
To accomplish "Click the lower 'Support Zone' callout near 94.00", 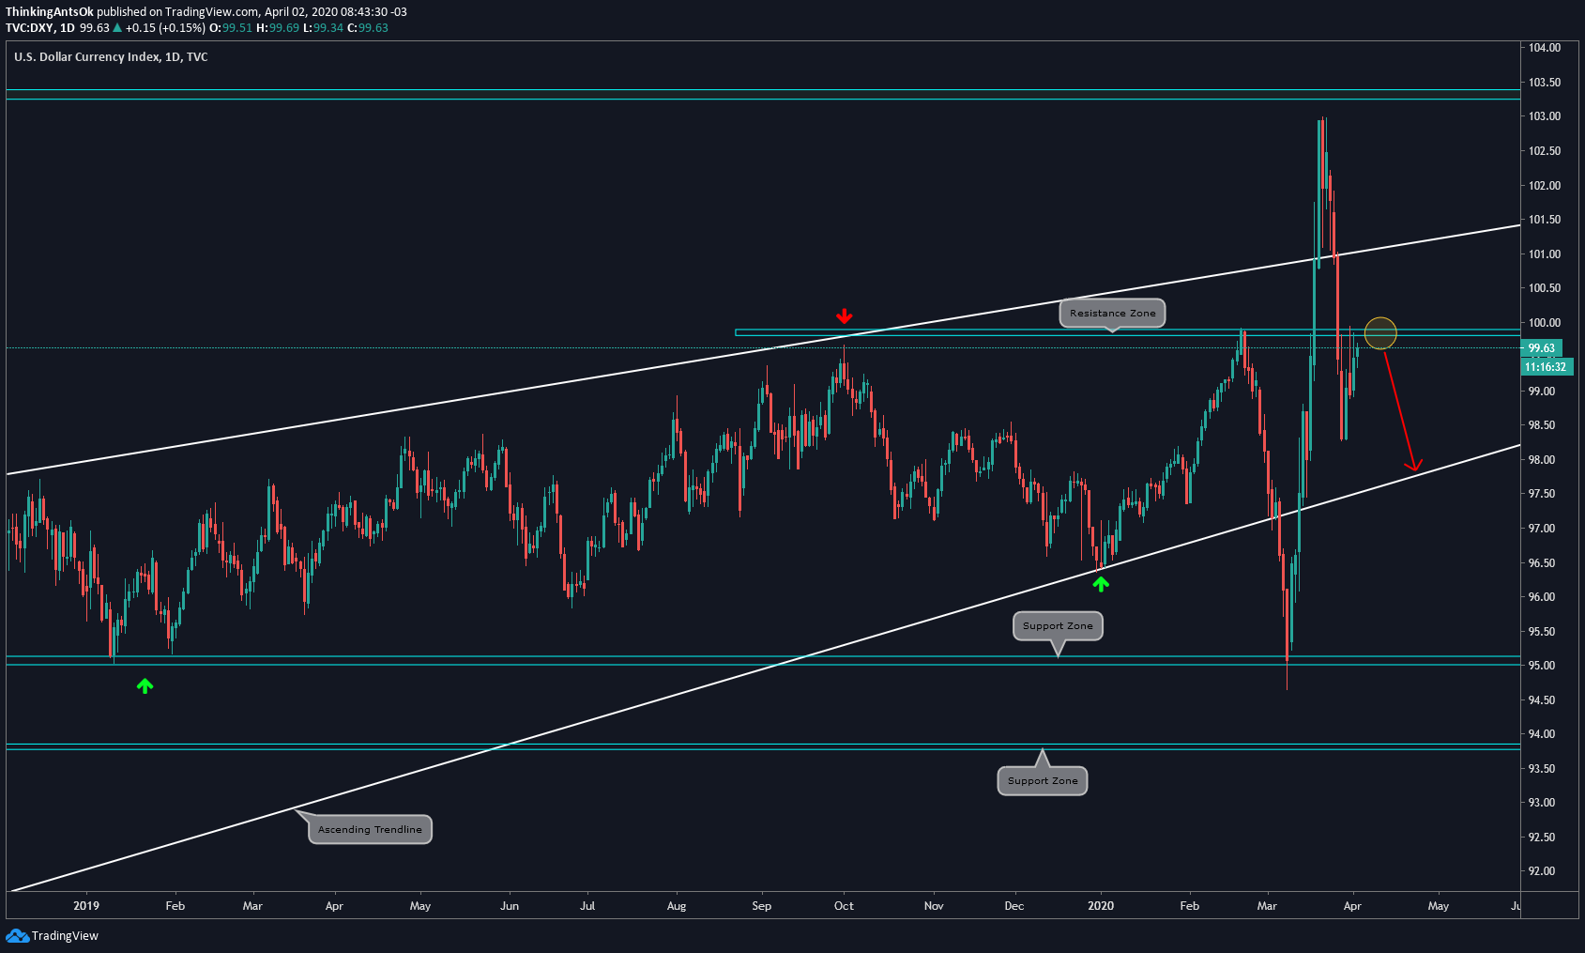I will coord(1043,780).
